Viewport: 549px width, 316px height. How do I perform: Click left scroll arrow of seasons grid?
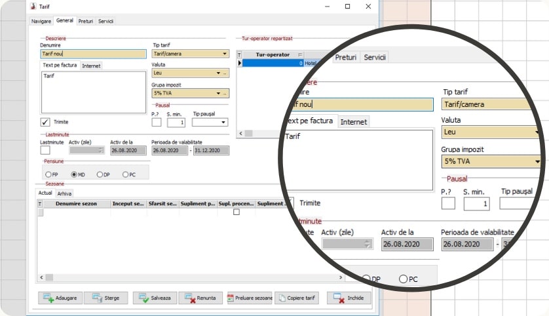(x=41, y=277)
